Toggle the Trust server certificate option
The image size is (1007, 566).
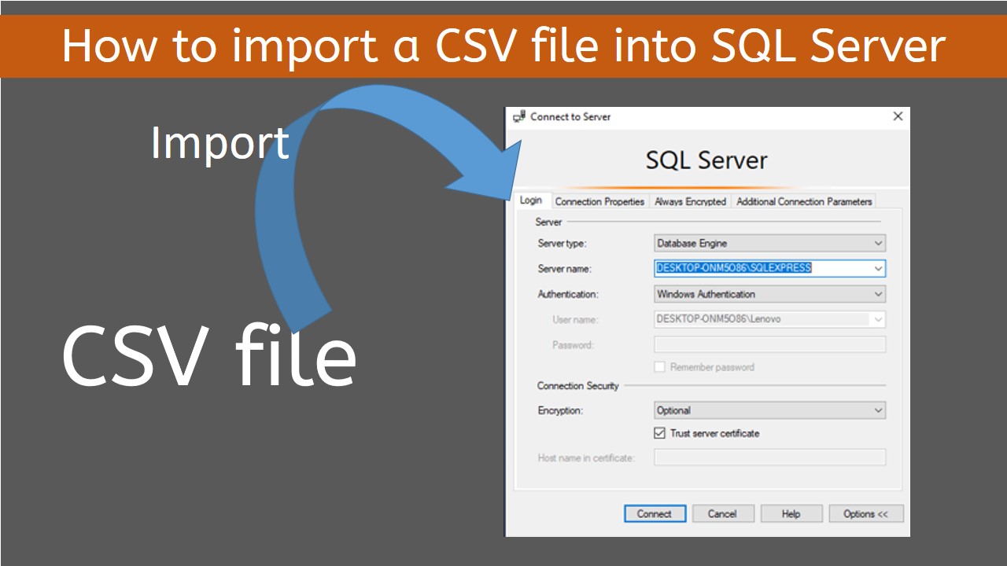(x=659, y=432)
